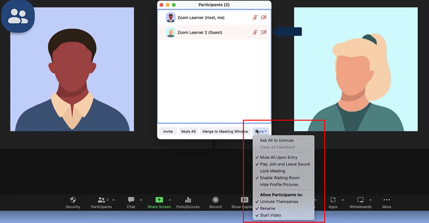Viewport: 429px width, 223px height.
Task: Select Zoom Learner (Host, me) participant row
Action: point(201,18)
